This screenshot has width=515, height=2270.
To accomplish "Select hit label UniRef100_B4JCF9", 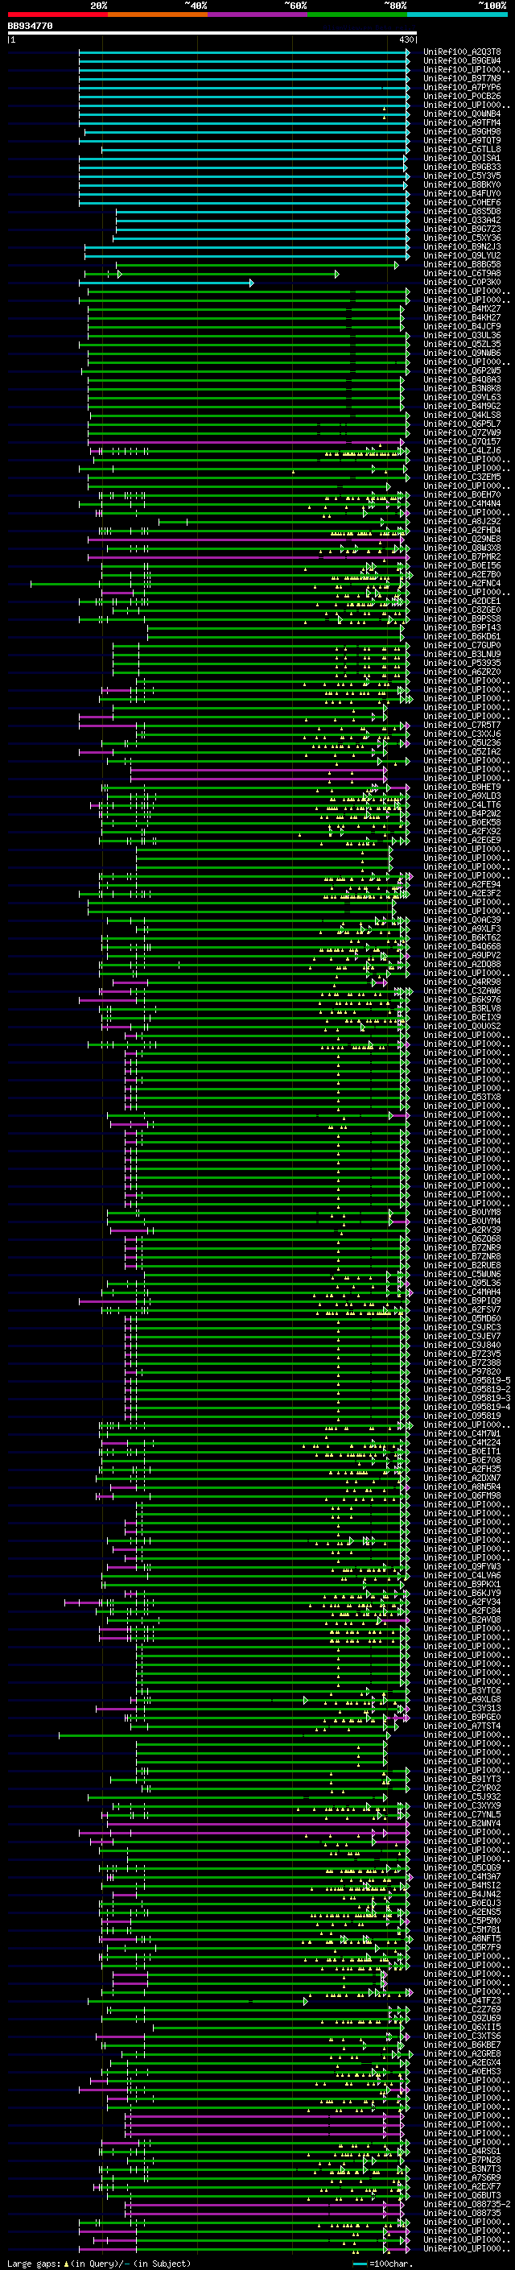I will tap(462, 327).
